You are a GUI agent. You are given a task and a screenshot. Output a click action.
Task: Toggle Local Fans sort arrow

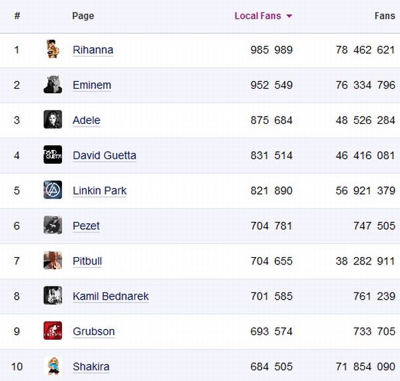tap(289, 17)
